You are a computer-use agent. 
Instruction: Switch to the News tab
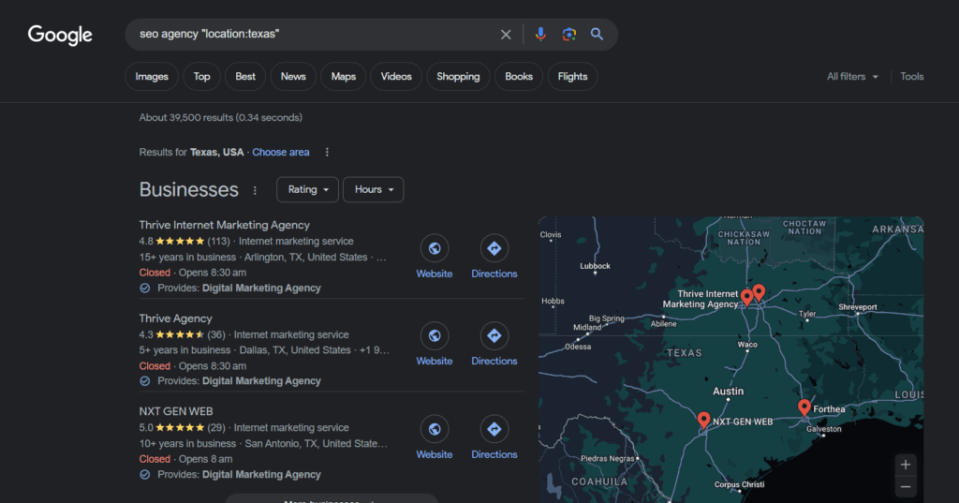[x=293, y=77]
